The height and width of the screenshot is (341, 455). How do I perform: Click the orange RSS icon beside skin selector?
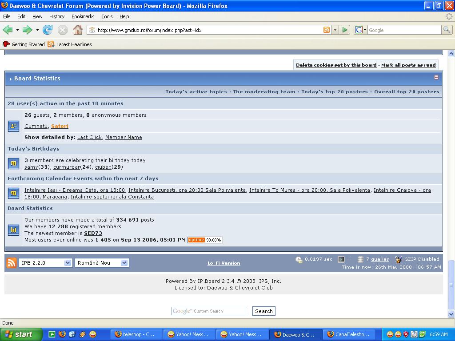(x=11, y=263)
